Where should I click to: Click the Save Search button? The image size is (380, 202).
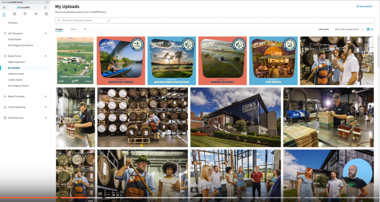(x=364, y=6)
